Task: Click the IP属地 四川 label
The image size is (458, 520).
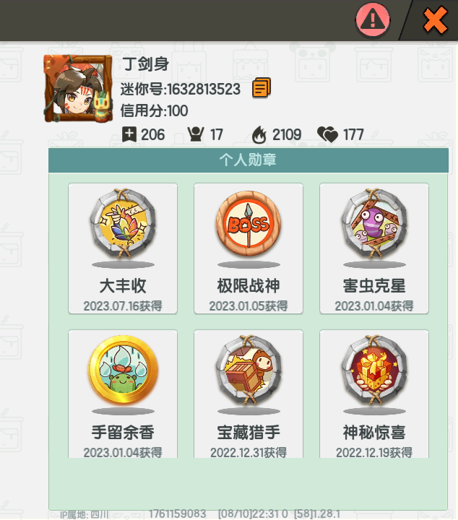Action: pyautogui.click(x=85, y=515)
